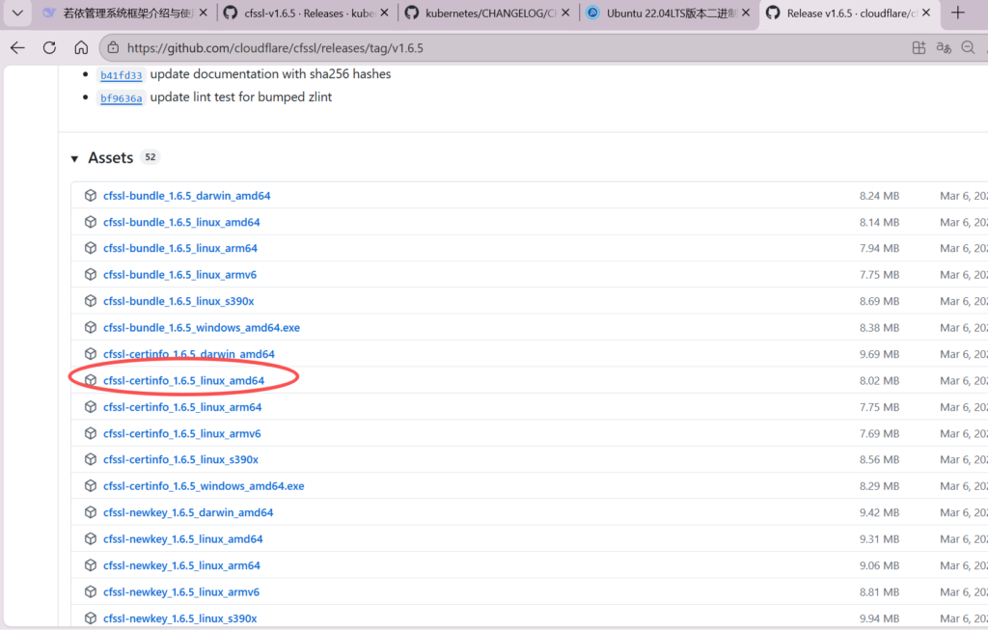Open the tab list dropdown chevron
The height and width of the screenshot is (630, 988).
coord(16,13)
